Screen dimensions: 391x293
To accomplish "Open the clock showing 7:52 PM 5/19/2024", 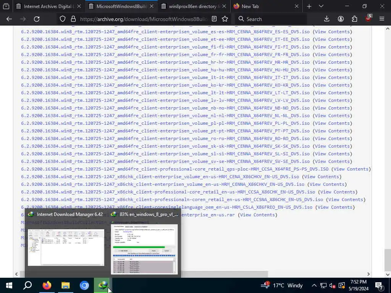I will [x=358, y=285].
